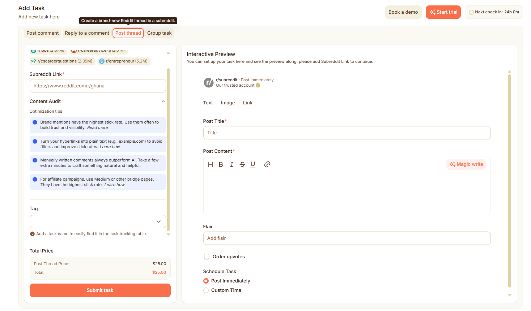The image size is (531, 311).
Task: Select the Post Immediately radio option
Action: (x=206, y=281)
